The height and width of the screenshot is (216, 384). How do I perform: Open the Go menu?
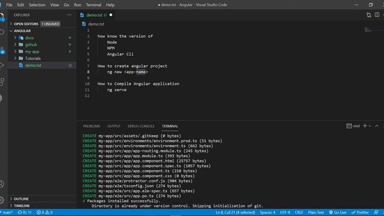coord(67,5)
